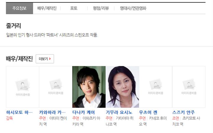Image resolution: width=213 pixels, height=133 pixels.
Task: Select the 명대사/연관영화 tab
Action: click(x=133, y=8)
